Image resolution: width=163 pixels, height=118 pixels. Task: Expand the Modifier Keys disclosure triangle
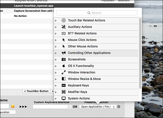(x=56, y=92)
